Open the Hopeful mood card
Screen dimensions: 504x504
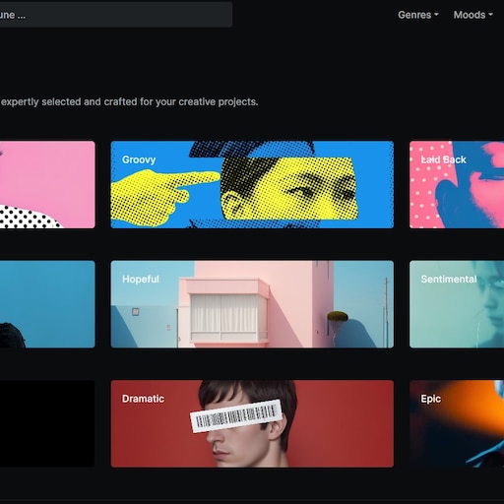[252, 304]
